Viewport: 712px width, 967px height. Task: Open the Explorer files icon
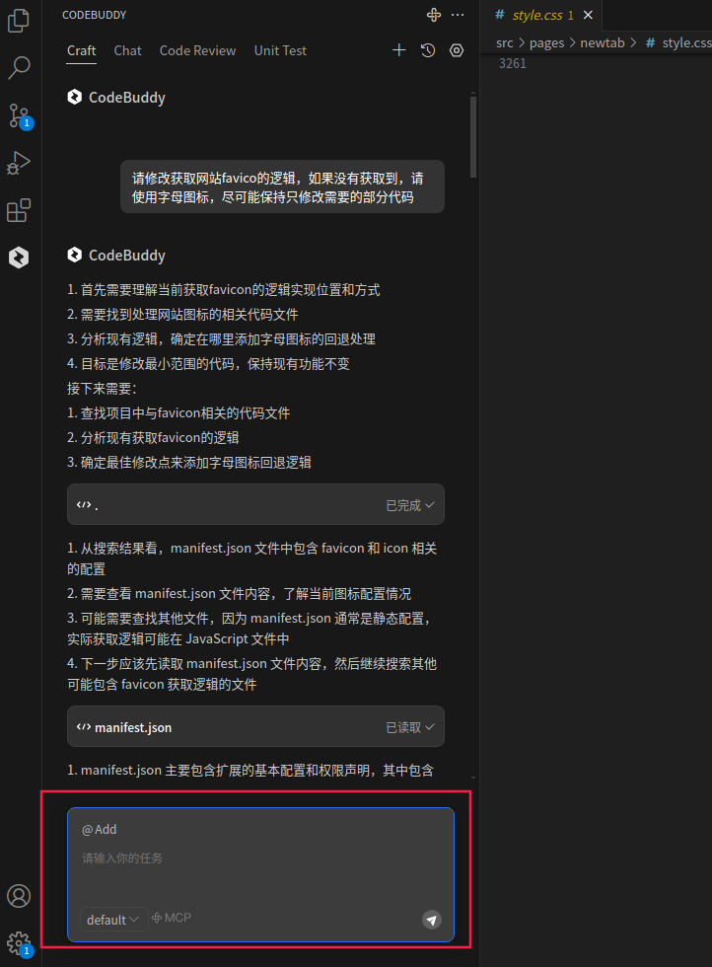(19, 21)
